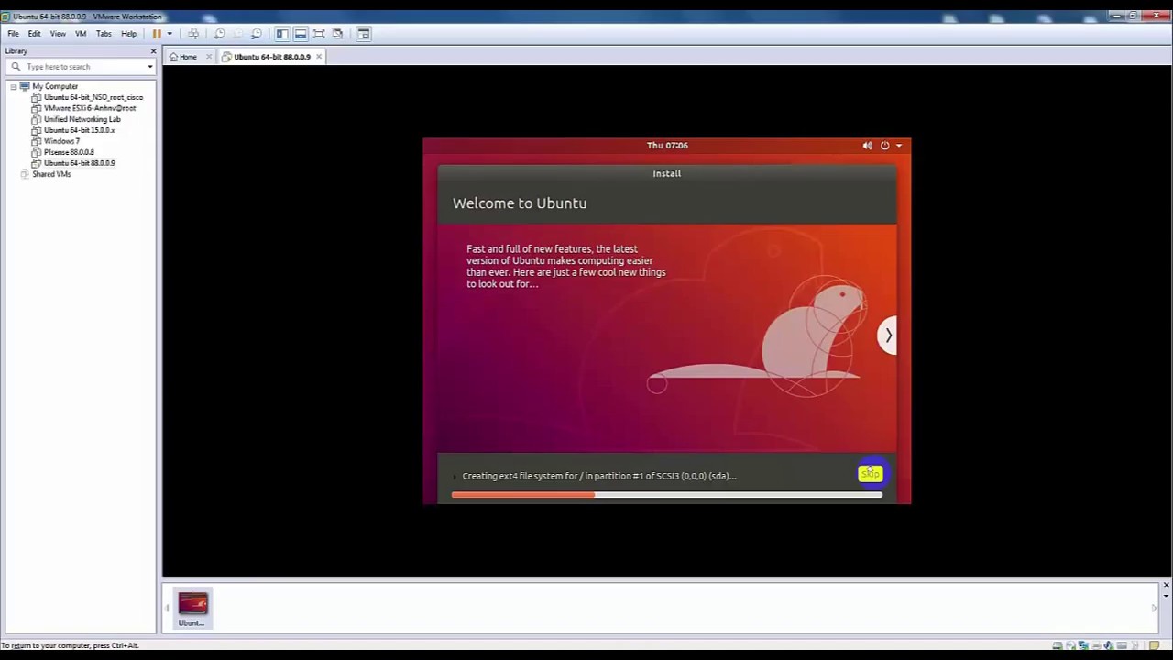Viewport: 1173px width, 660px height.
Task: Send Ctrl+Alt+Del to the guest
Action: tap(193, 34)
